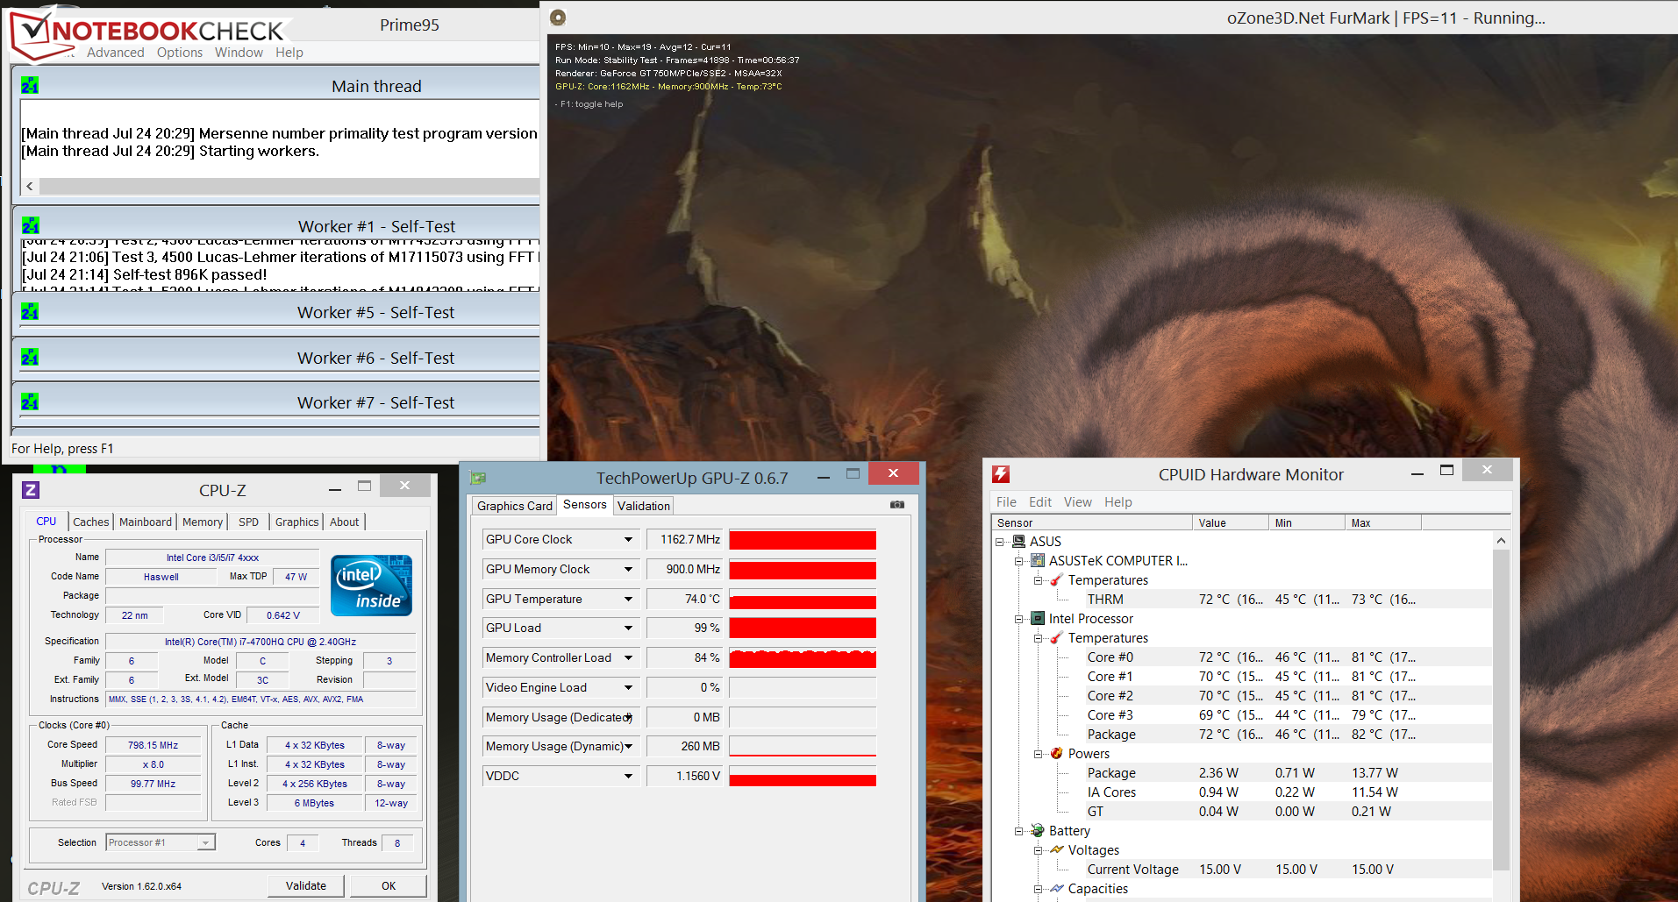The height and width of the screenshot is (902, 1678).
Task: Click the GPU-Z title bar icon
Action: [478, 478]
